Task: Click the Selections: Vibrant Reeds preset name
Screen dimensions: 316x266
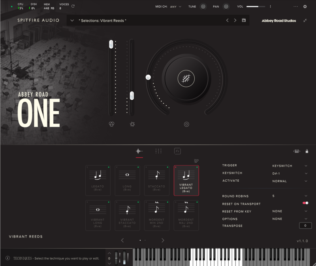Action: (102, 21)
